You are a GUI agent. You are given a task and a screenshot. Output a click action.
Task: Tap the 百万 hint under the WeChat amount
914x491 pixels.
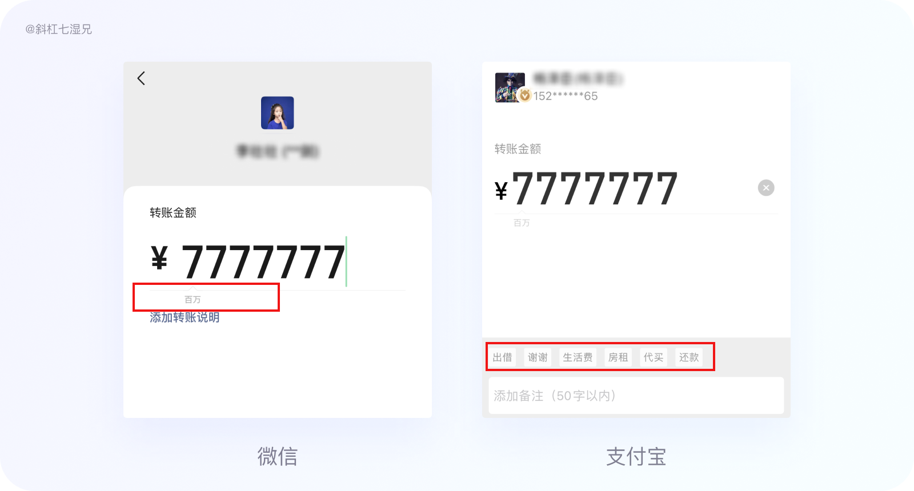[193, 300]
